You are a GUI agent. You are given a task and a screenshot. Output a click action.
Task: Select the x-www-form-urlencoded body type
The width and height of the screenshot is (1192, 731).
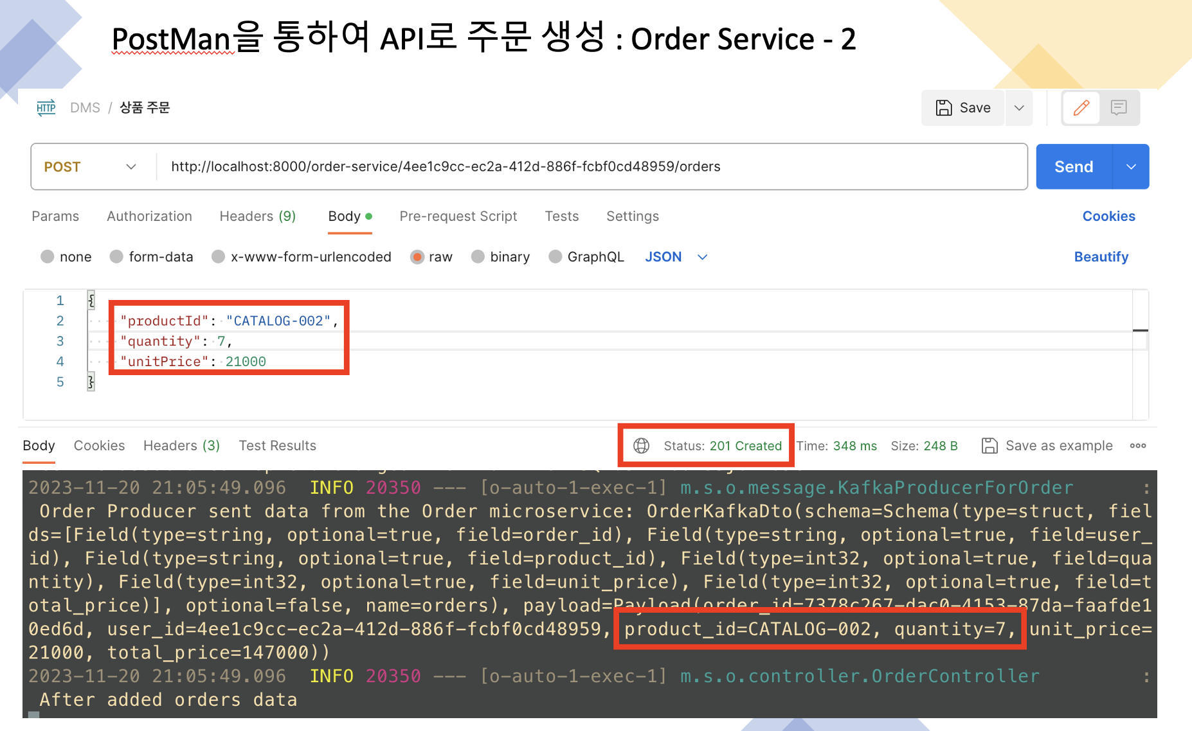coord(219,257)
